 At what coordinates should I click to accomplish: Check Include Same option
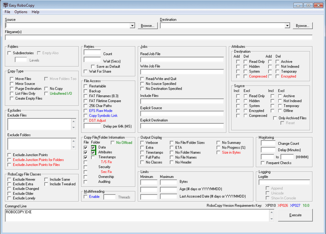coord(46,179)
